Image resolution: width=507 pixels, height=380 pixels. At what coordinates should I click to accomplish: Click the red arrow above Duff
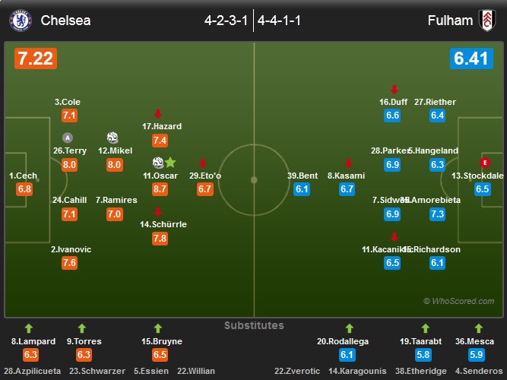pos(394,89)
